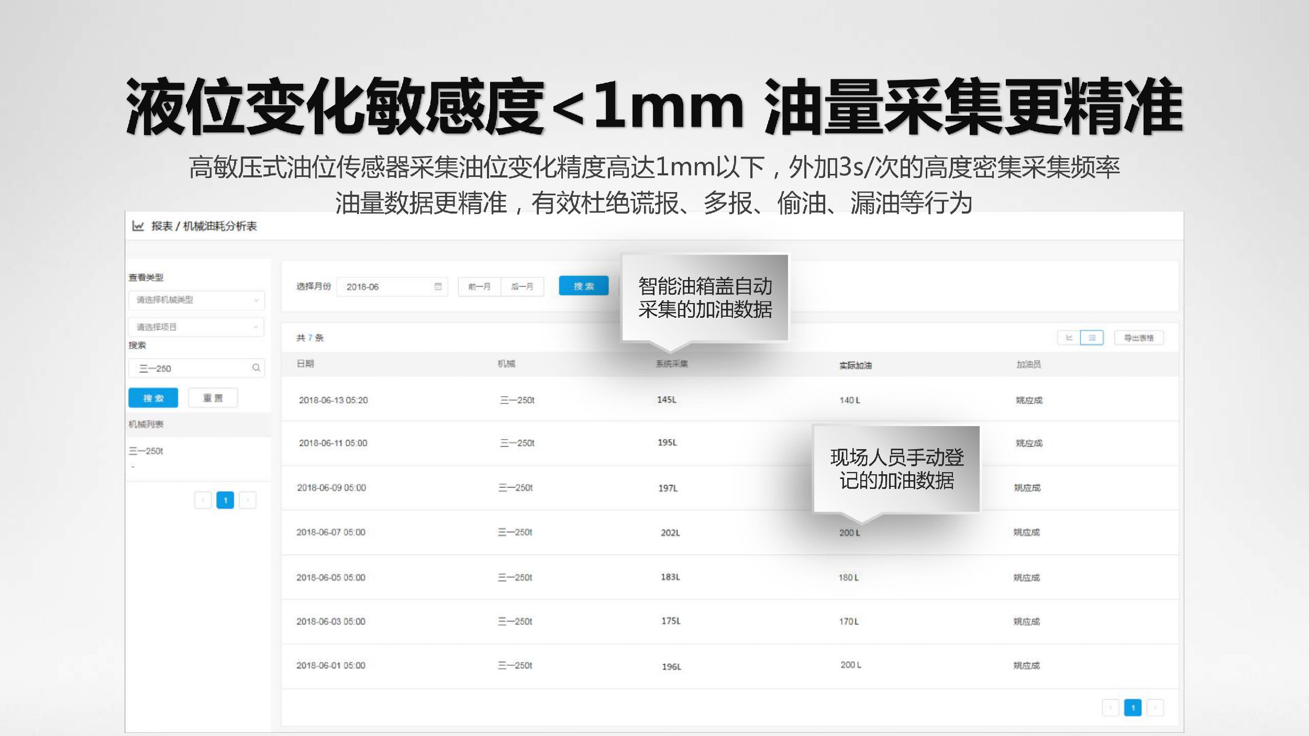1309x736 pixels.
Task: Switch to list view icon
Action: click(x=1092, y=338)
